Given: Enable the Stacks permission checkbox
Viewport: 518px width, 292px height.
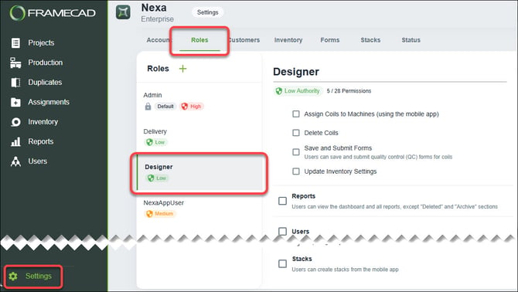Looking at the screenshot, I should pyautogui.click(x=282, y=263).
